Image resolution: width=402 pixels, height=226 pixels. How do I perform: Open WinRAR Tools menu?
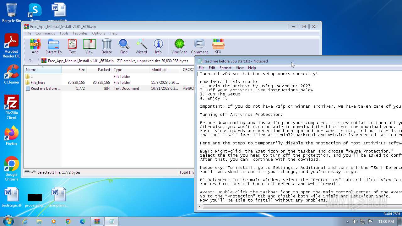point(64,33)
